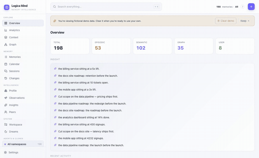Click 'the billing service sitting at 430 signups.'

82,124
